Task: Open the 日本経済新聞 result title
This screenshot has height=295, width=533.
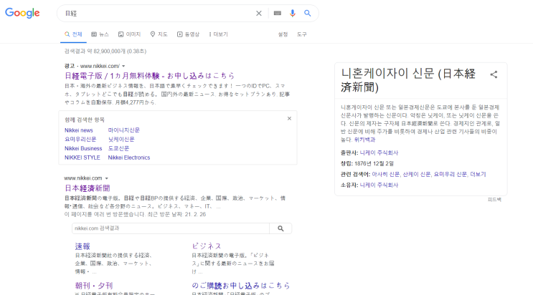Action: pos(88,188)
